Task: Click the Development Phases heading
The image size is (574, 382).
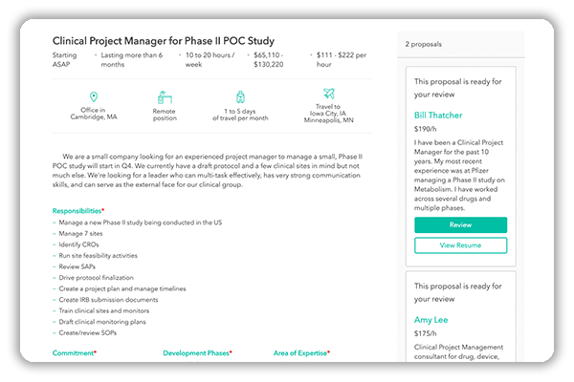Action: pos(197,353)
